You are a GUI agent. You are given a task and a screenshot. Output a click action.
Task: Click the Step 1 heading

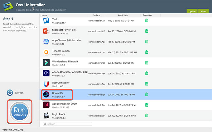point(8,19)
